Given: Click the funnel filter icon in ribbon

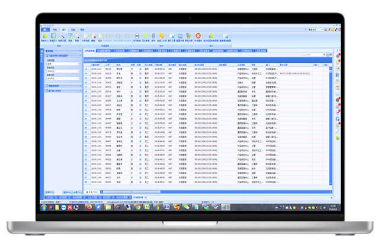Looking at the screenshot, I should (71, 37).
